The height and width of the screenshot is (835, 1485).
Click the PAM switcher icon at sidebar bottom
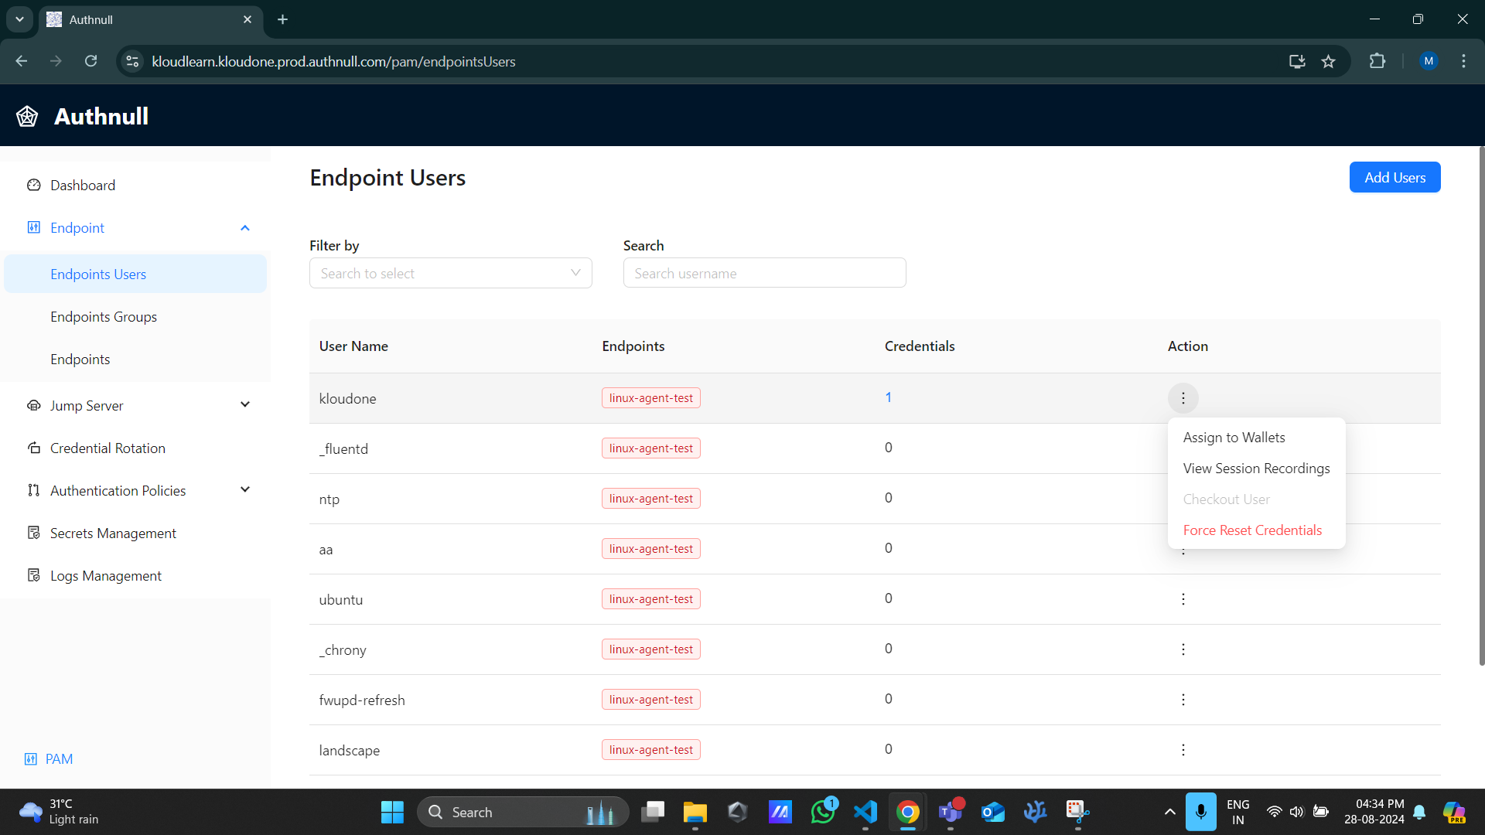pyautogui.click(x=31, y=758)
